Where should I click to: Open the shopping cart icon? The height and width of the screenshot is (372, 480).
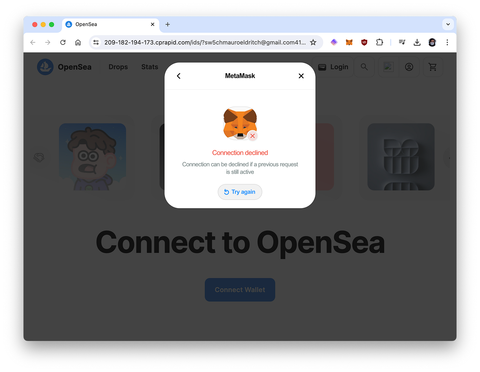tap(433, 67)
